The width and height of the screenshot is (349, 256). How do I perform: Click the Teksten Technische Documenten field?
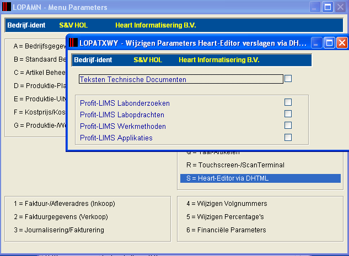[x=181, y=79]
